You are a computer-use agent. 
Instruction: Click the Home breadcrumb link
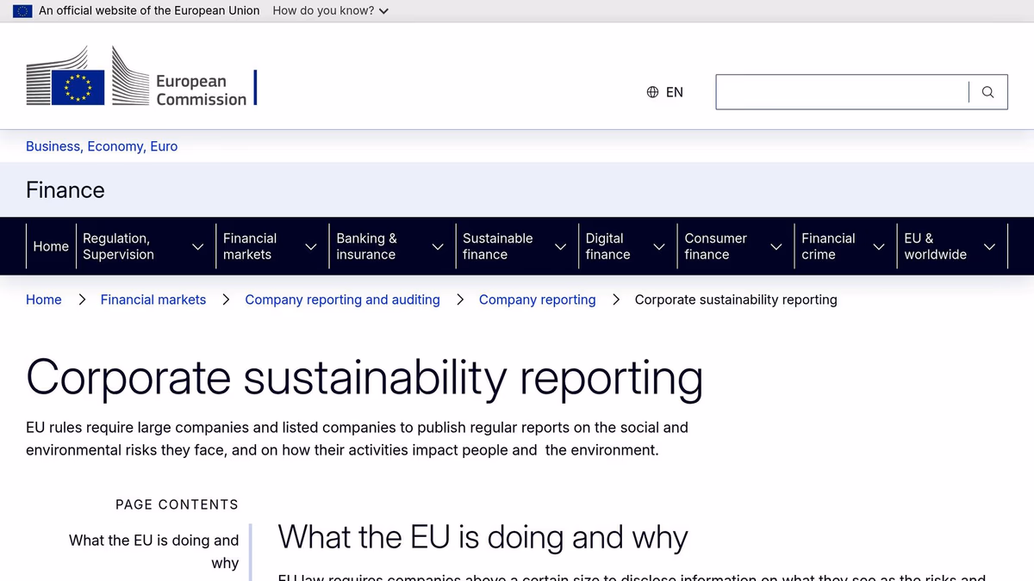click(43, 300)
